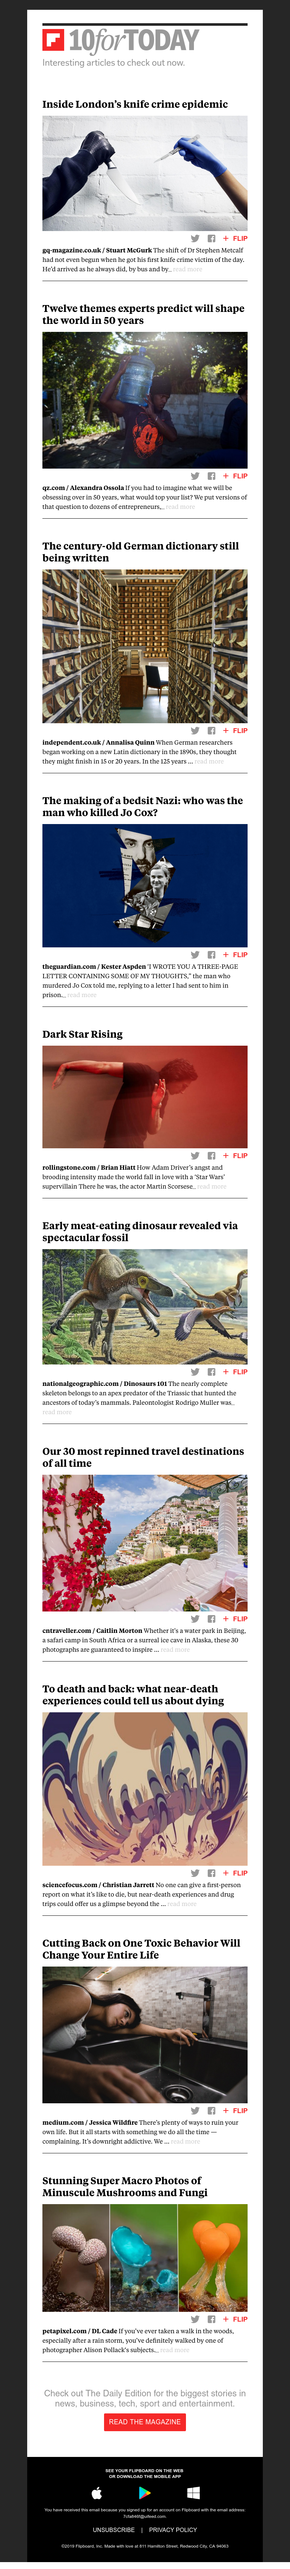Image resolution: width=290 pixels, height=2569 pixels.
Task: Tweet the dinosaur fossil article
Action: 195,1371
